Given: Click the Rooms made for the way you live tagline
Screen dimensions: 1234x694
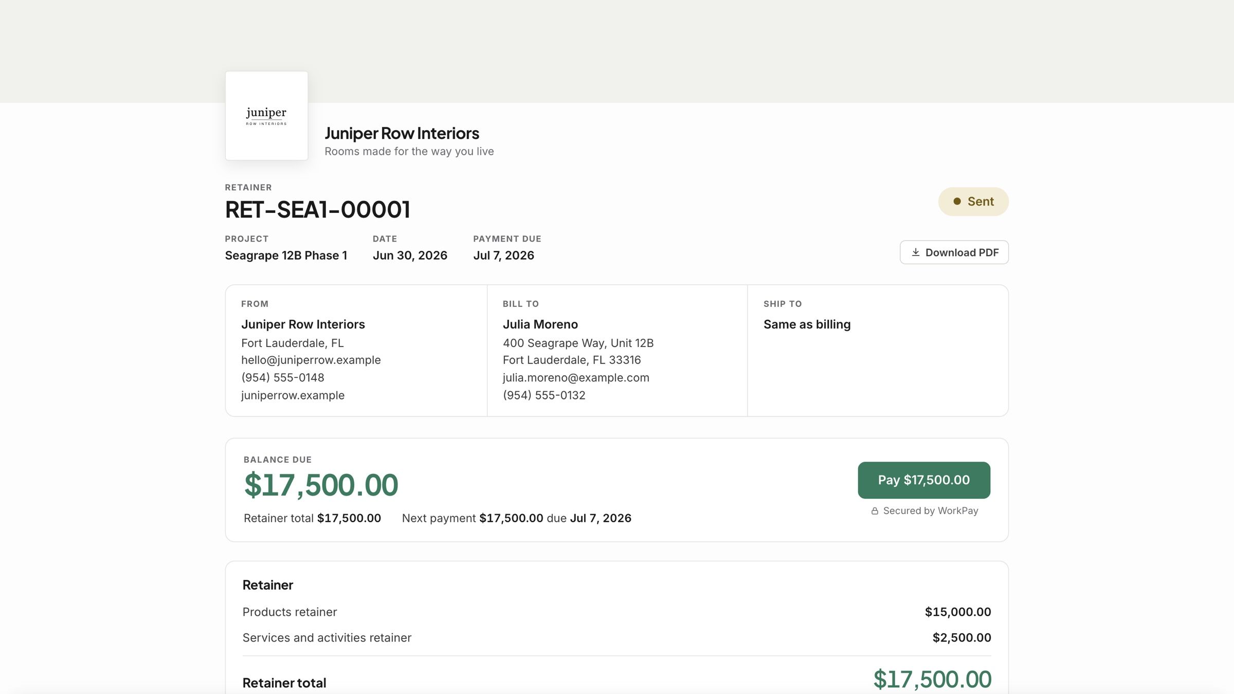Looking at the screenshot, I should tap(409, 151).
